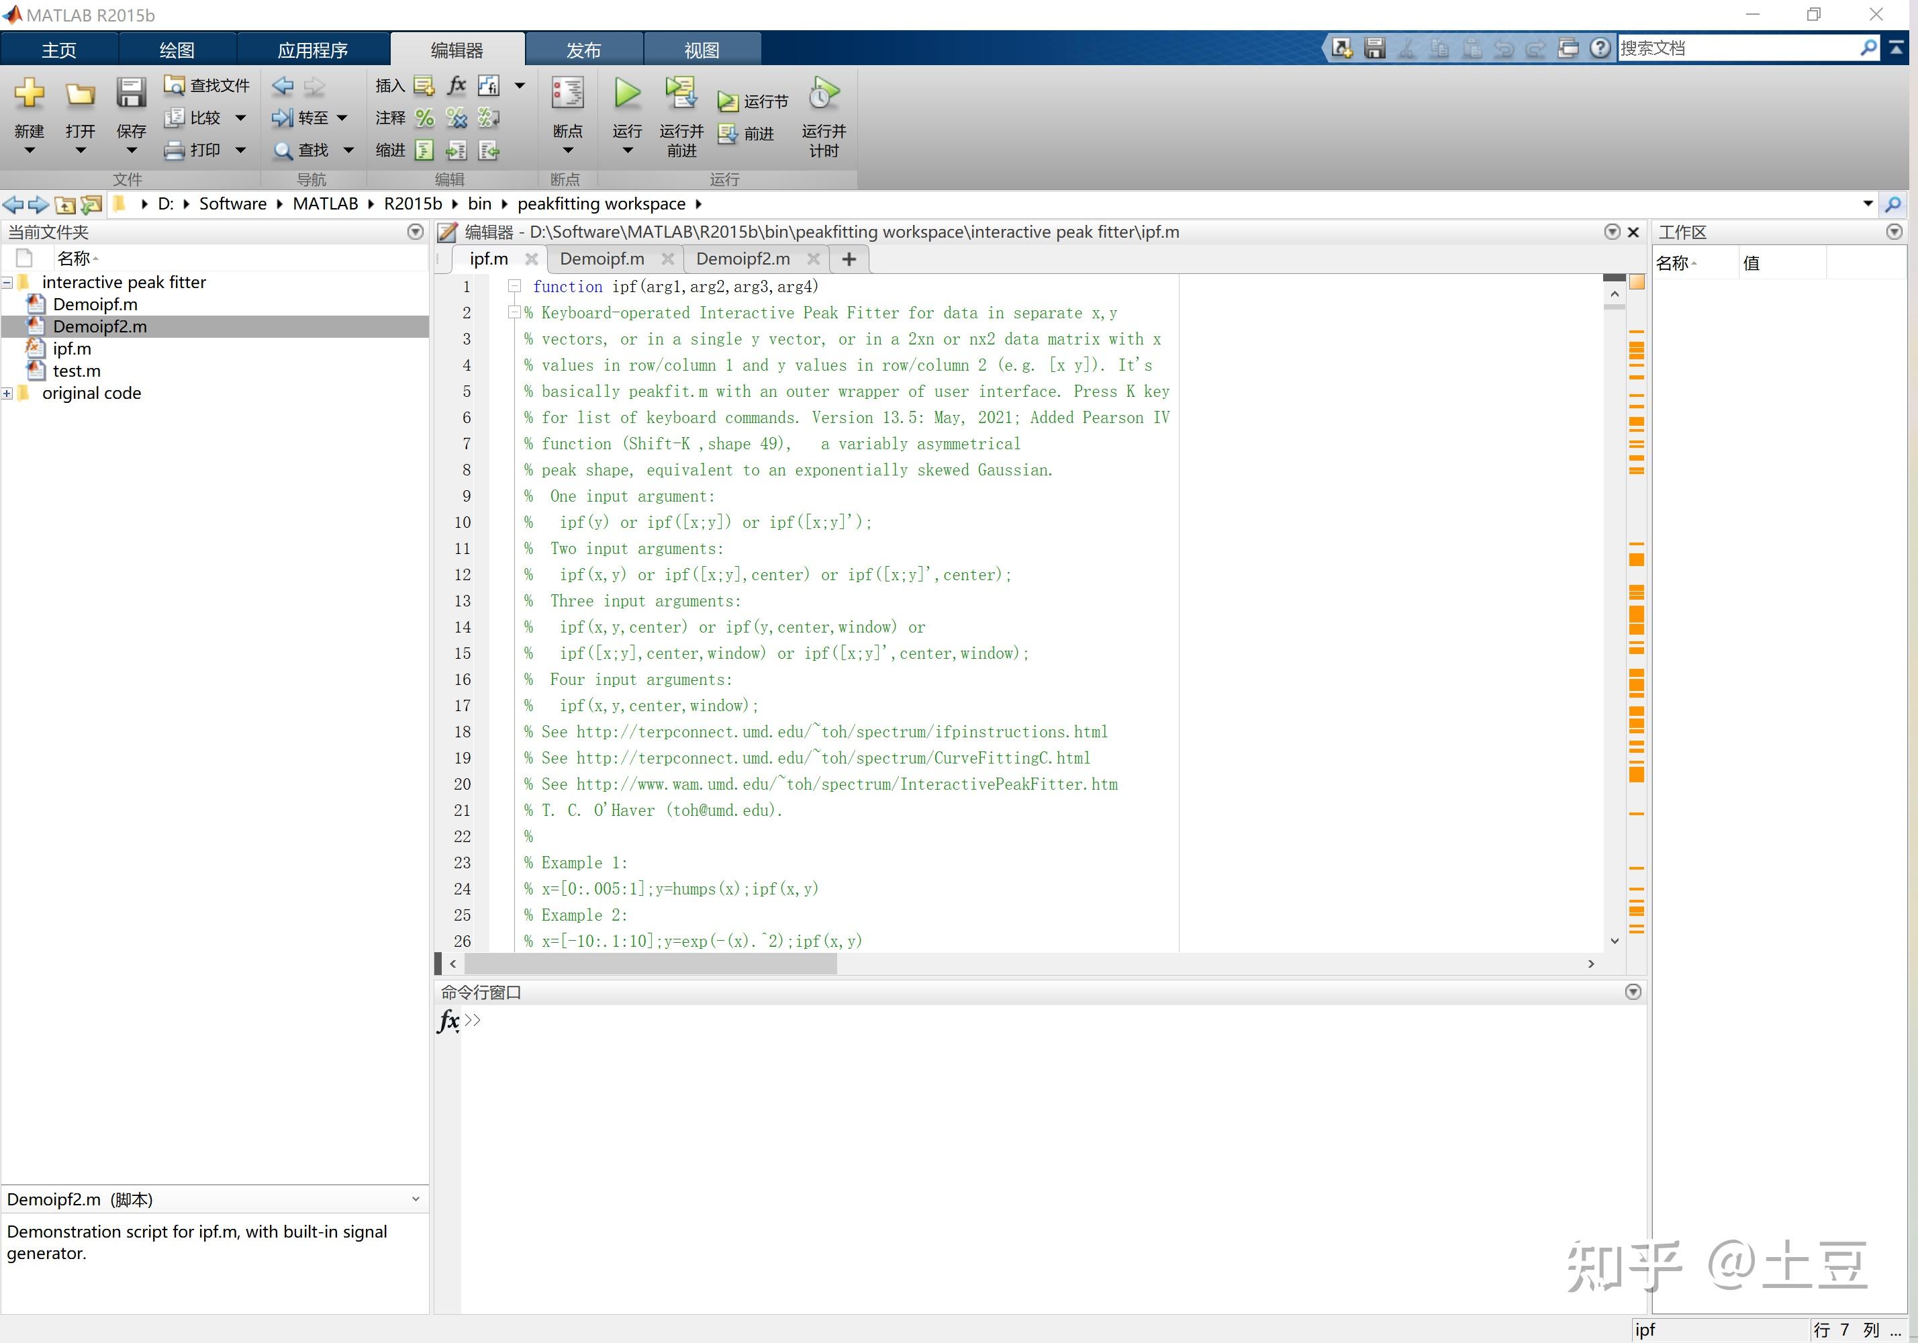
Task: Click the New file plus icon
Action: pyautogui.click(x=30, y=93)
